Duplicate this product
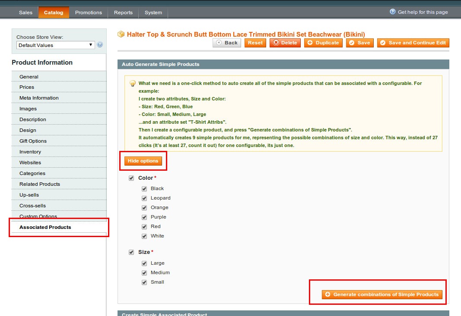Image resolution: width=461 pixels, height=316 pixels. [323, 43]
